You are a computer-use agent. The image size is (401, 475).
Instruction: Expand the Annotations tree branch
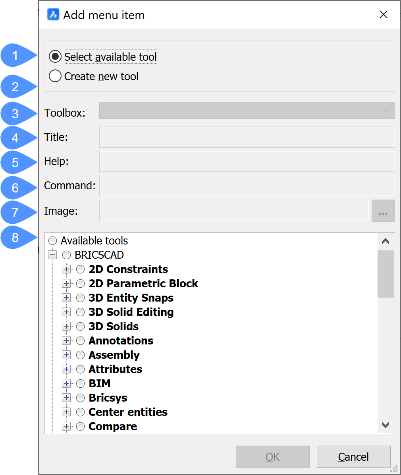66,341
